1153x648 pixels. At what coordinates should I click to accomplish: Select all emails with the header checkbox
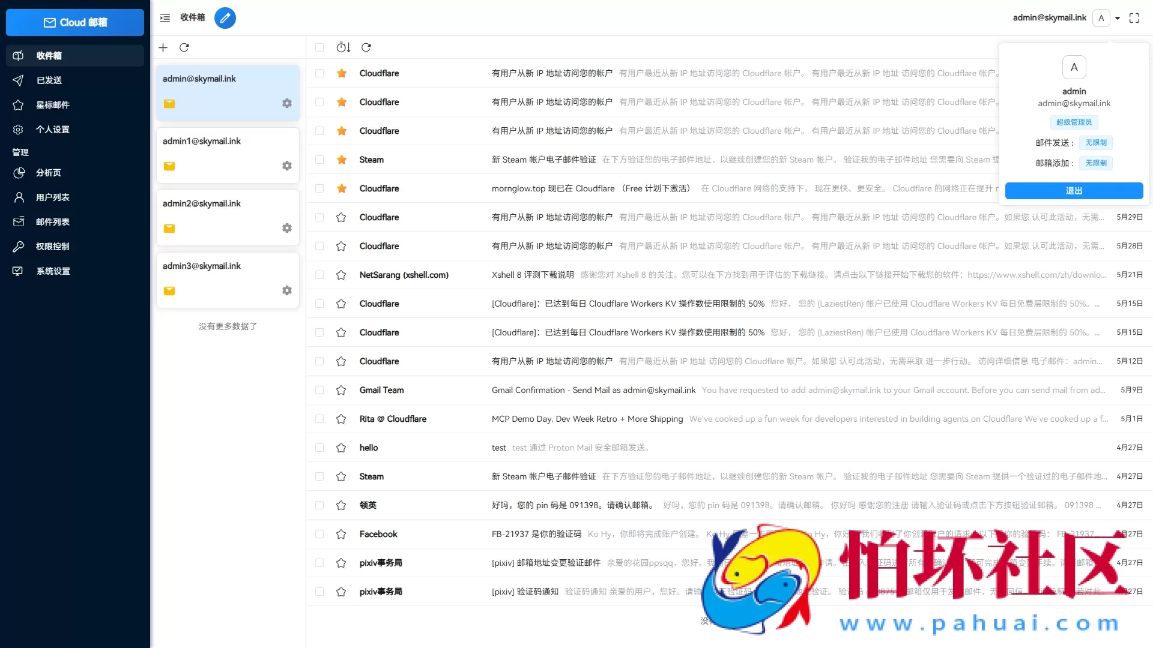click(x=319, y=47)
